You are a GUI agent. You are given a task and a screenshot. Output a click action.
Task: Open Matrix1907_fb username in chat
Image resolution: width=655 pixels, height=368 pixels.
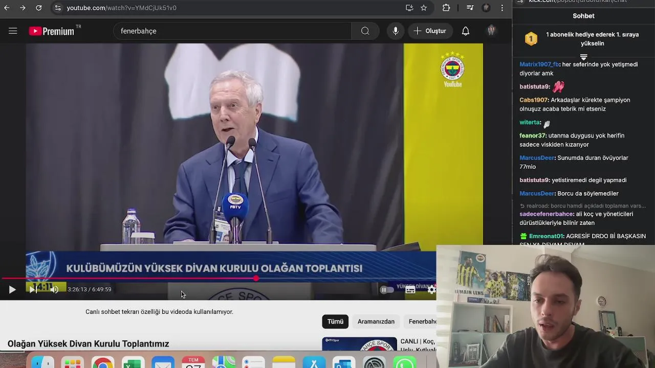pos(539,64)
